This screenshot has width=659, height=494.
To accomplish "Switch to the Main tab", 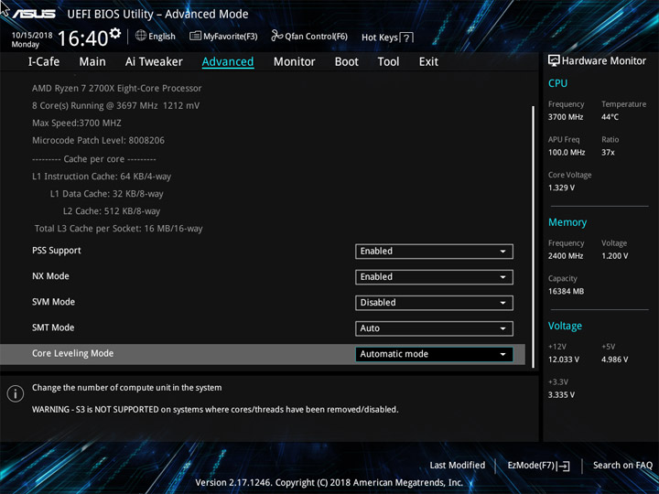I will [92, 62].
